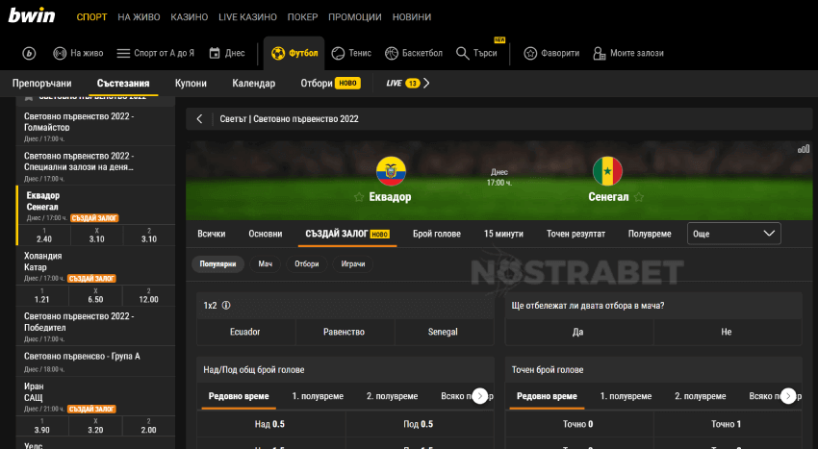818x449 pixels.
Task: Pick Senegal in the 1x2 market
Action: (x=444, y=332)
